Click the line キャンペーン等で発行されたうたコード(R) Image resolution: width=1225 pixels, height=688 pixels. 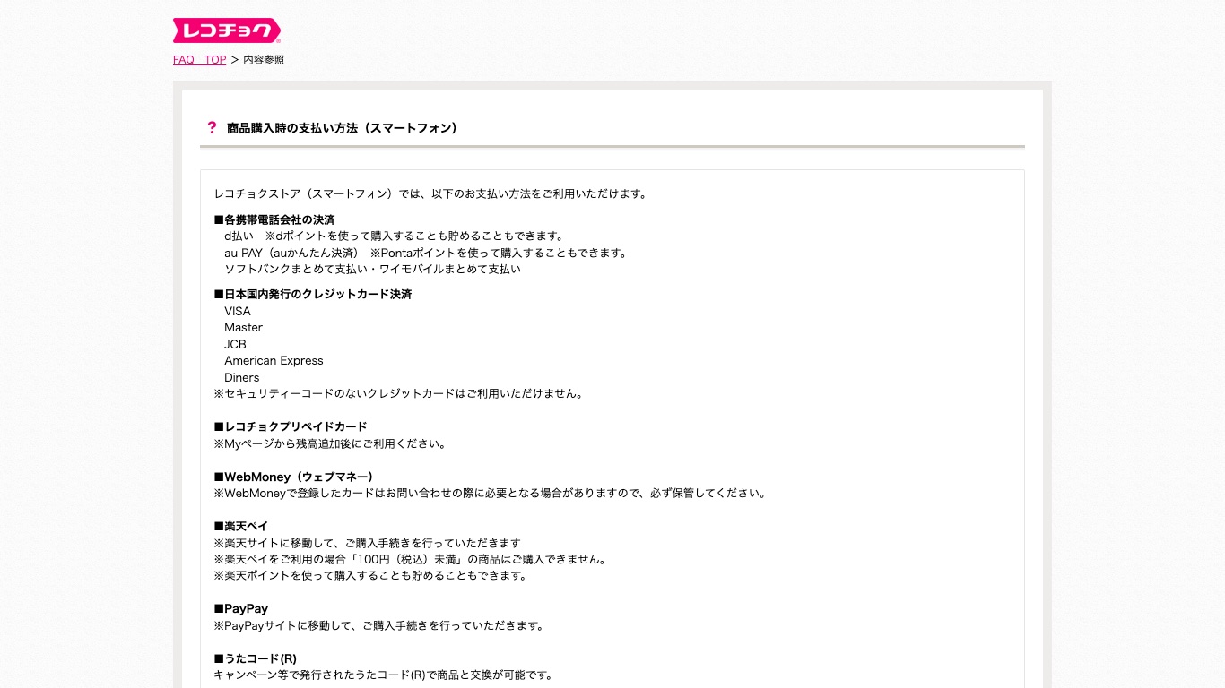(x=384, y=675)
